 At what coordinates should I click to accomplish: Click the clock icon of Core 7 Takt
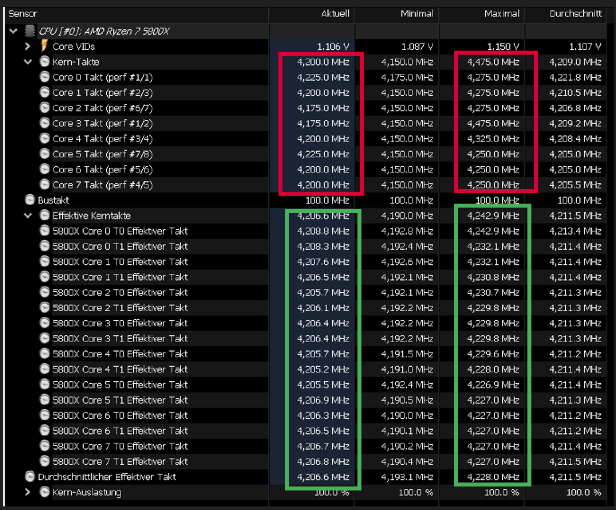(x=45, y=184)
